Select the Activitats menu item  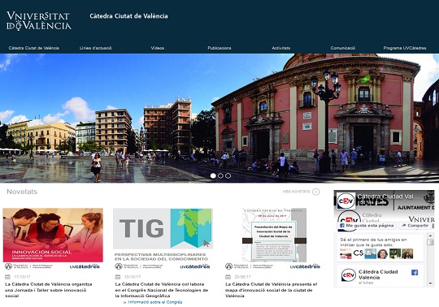pyautogui.click(x=281, y=48)
